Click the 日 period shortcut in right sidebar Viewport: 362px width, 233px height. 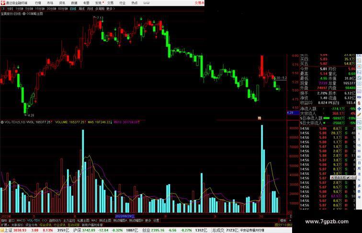(x=359, y=163)
